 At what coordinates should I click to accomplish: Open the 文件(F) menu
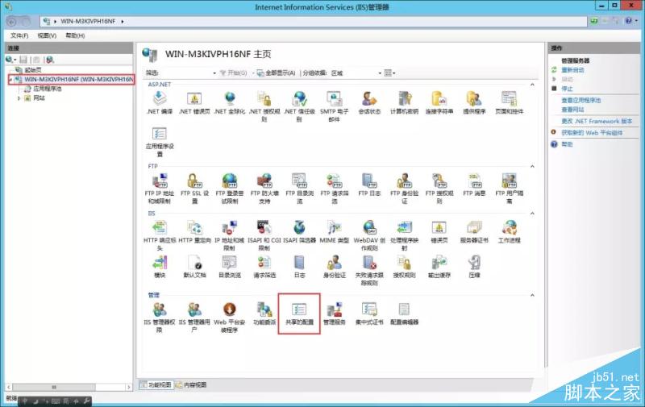tap(19, 35)
